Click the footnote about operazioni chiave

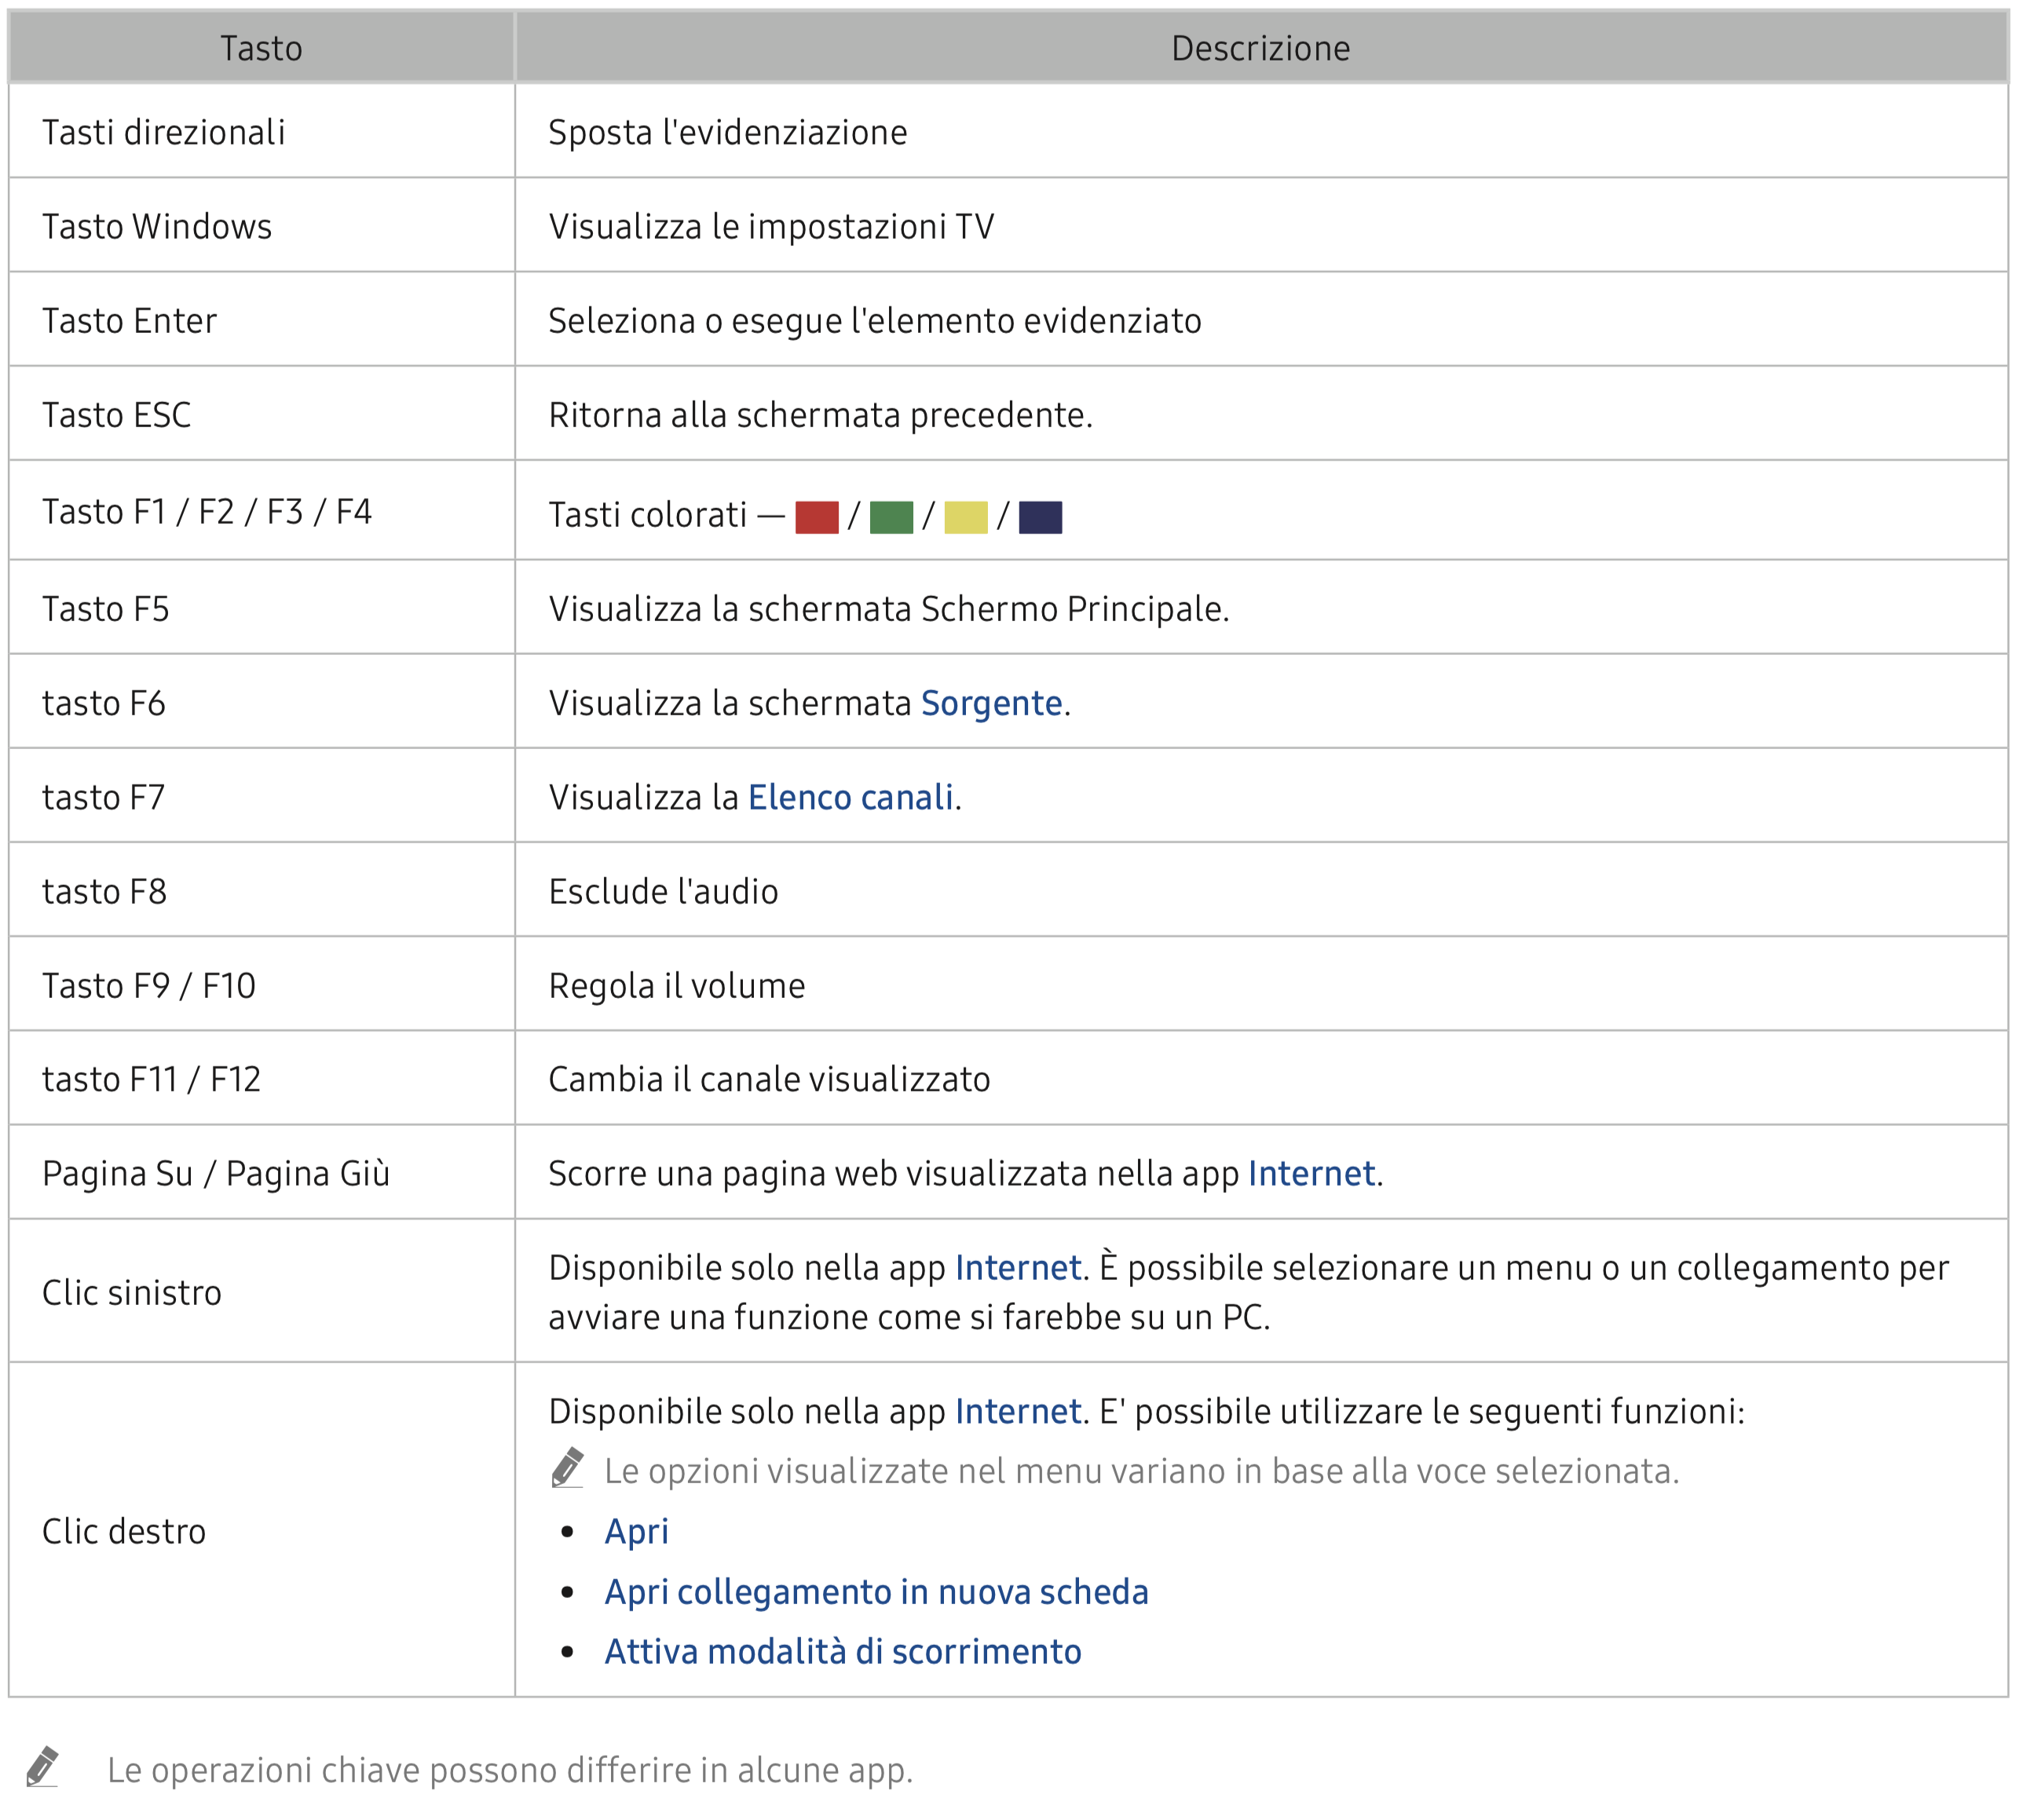[510, 1770]
